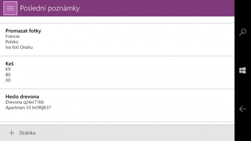Open the hamburger navigation menu
Image resolution: width=251 pixels, height=141 pixels.
(x=10, y=8)
